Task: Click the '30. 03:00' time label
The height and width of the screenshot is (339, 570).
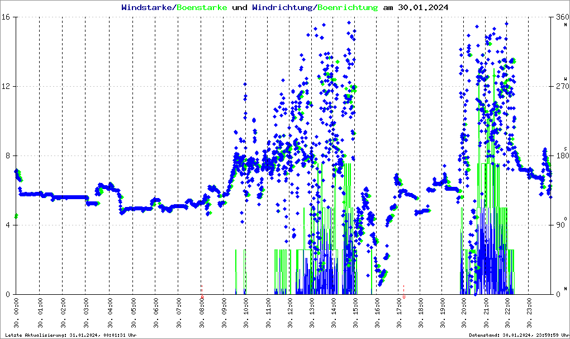Action: [x=86, y=313]
